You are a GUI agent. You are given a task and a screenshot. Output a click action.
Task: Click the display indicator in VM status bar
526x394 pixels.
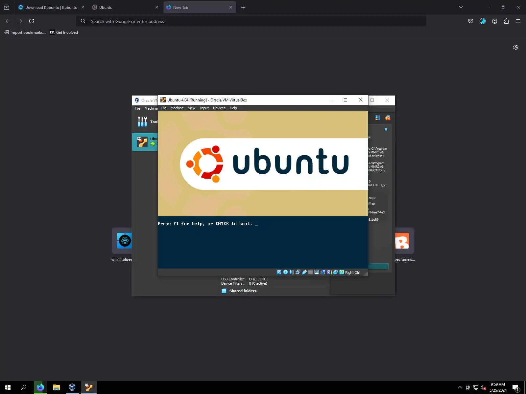point(317,272)
